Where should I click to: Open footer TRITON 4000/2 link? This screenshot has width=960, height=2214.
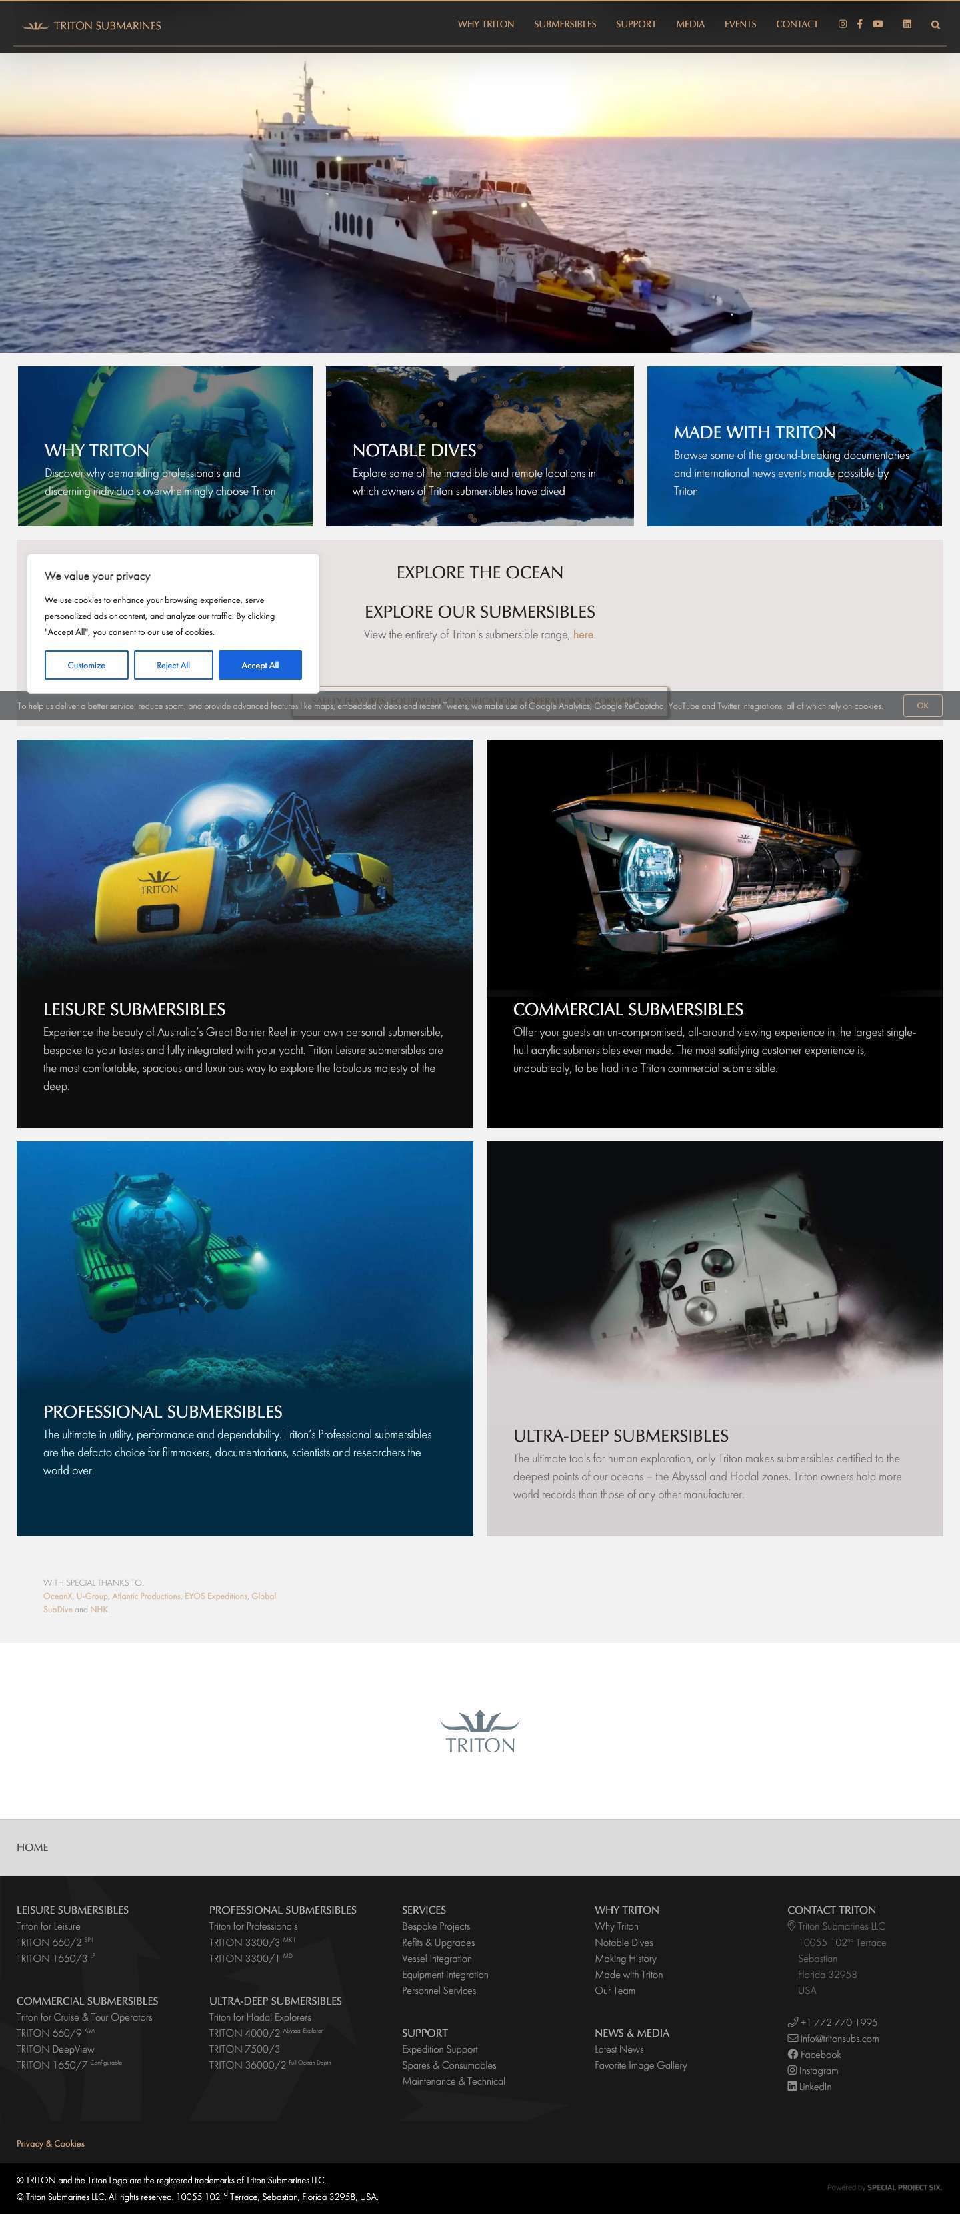click(265, 2033)
